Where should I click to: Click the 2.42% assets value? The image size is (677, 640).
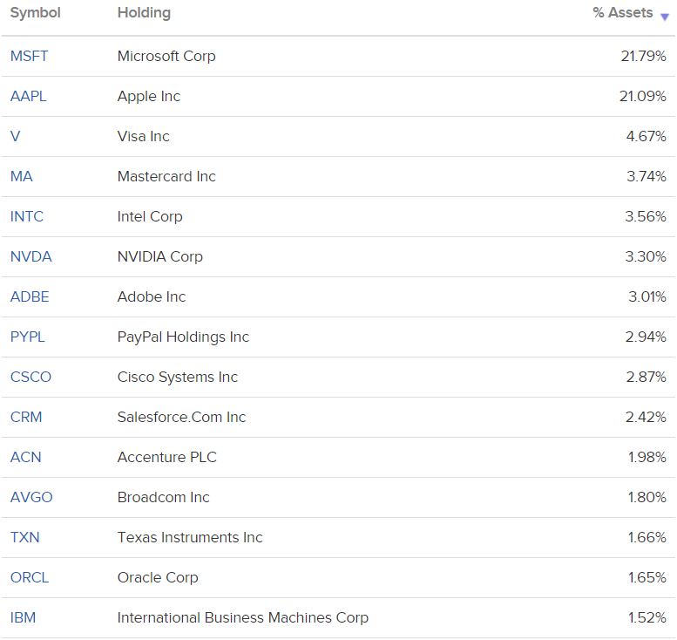646,418
